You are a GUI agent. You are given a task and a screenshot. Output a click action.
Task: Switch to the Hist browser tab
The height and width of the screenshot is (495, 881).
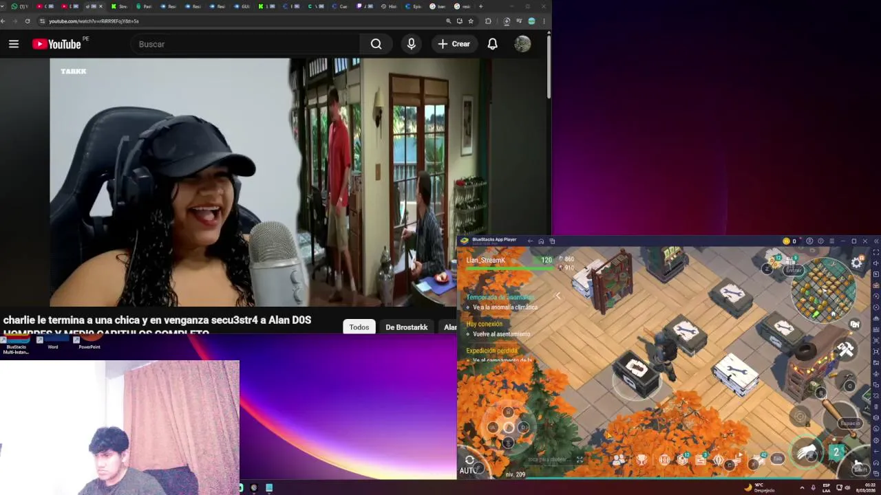click(x=390, y=6)
